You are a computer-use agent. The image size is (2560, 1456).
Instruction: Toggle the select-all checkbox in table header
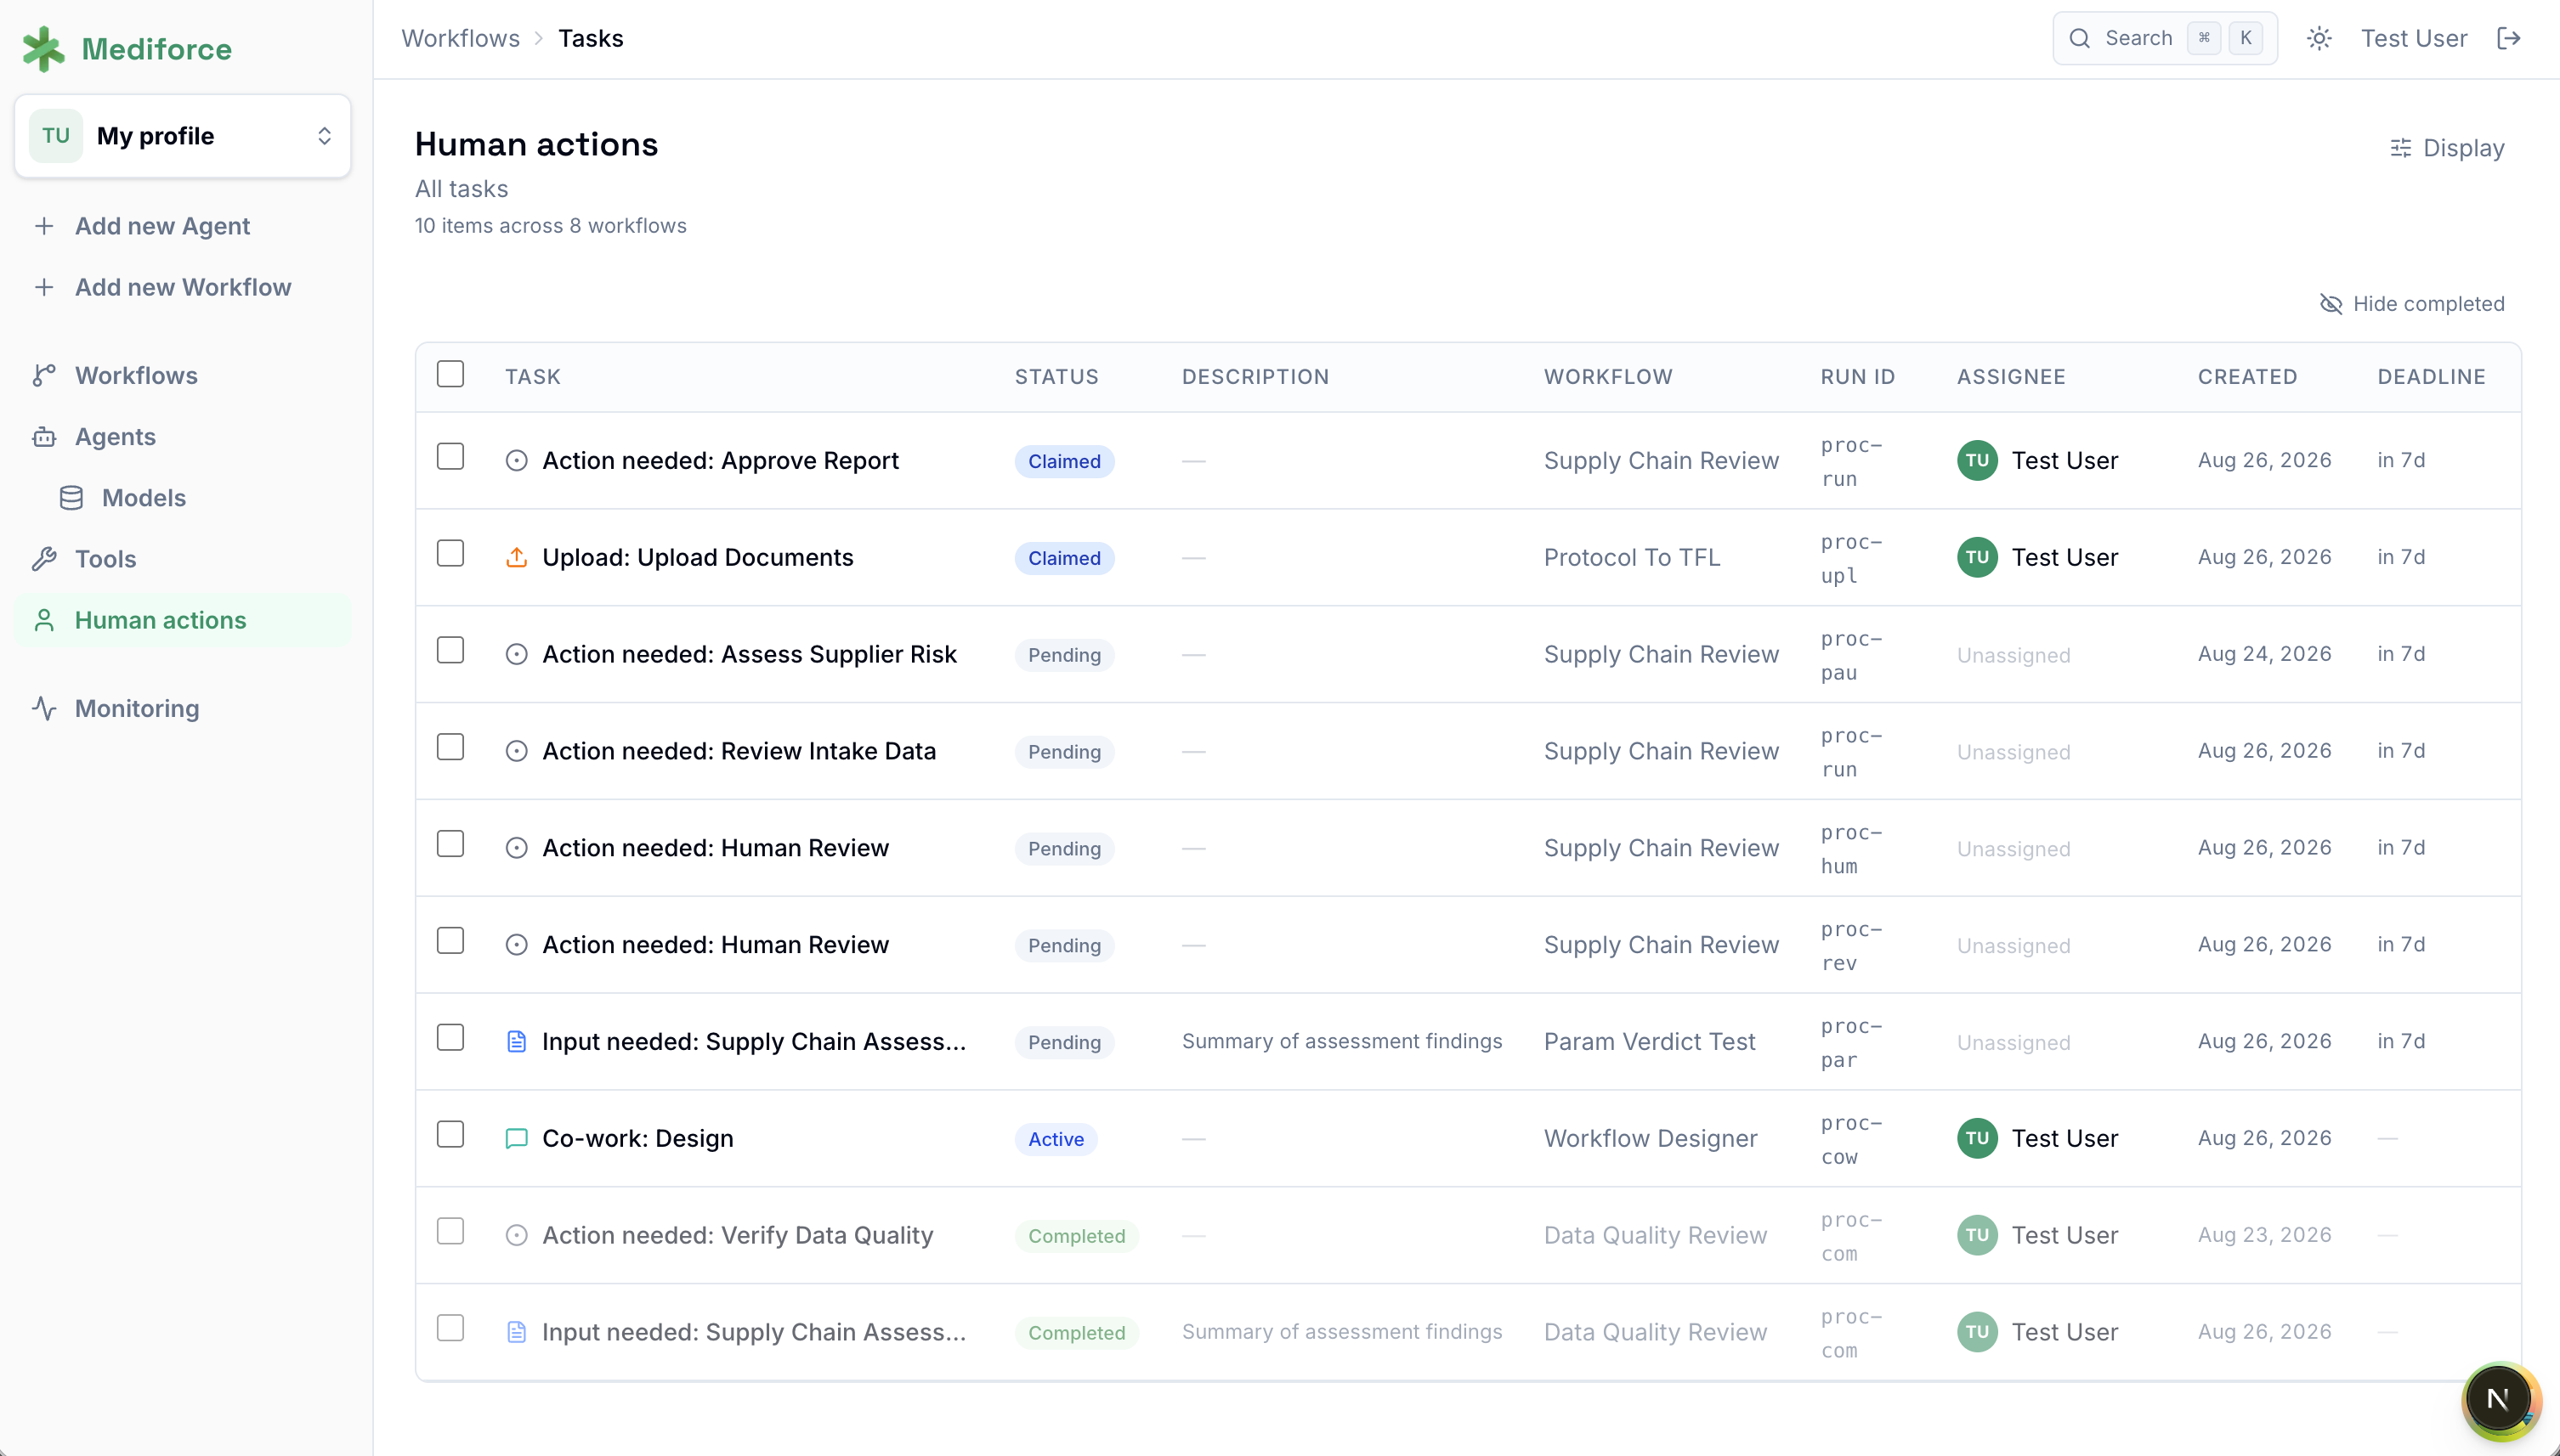(x=450, y=374)
